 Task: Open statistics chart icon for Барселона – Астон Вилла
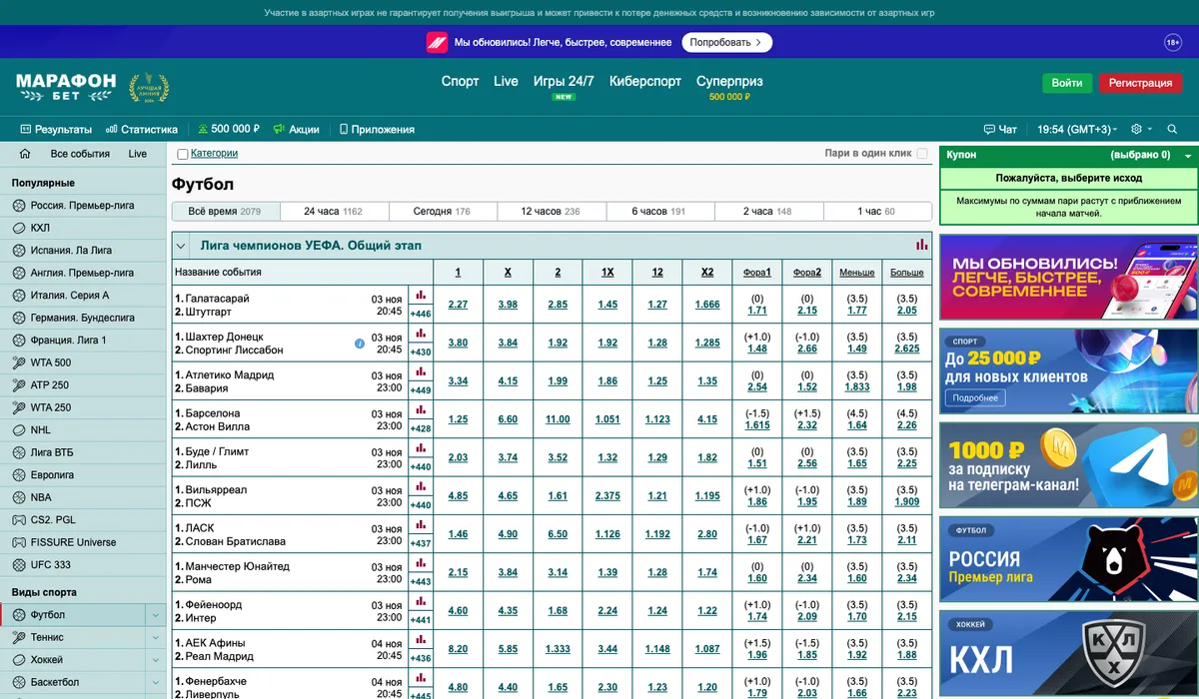click(421, 409)
